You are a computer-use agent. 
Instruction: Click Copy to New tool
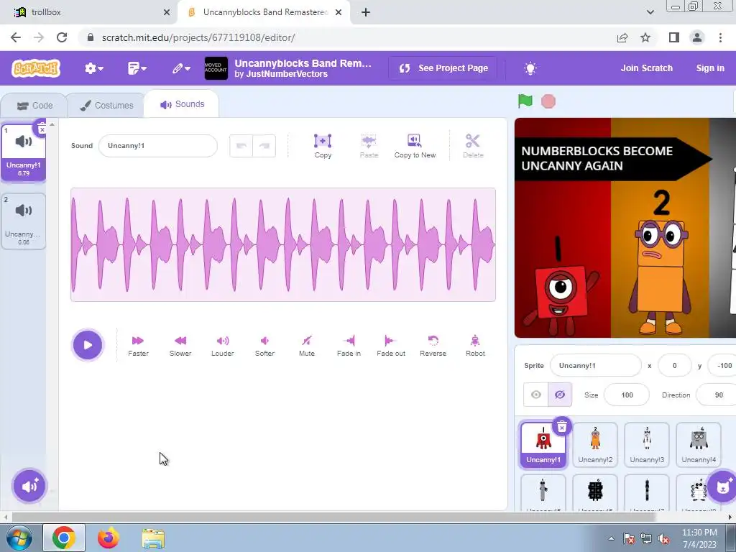click(x=415, y=146)
